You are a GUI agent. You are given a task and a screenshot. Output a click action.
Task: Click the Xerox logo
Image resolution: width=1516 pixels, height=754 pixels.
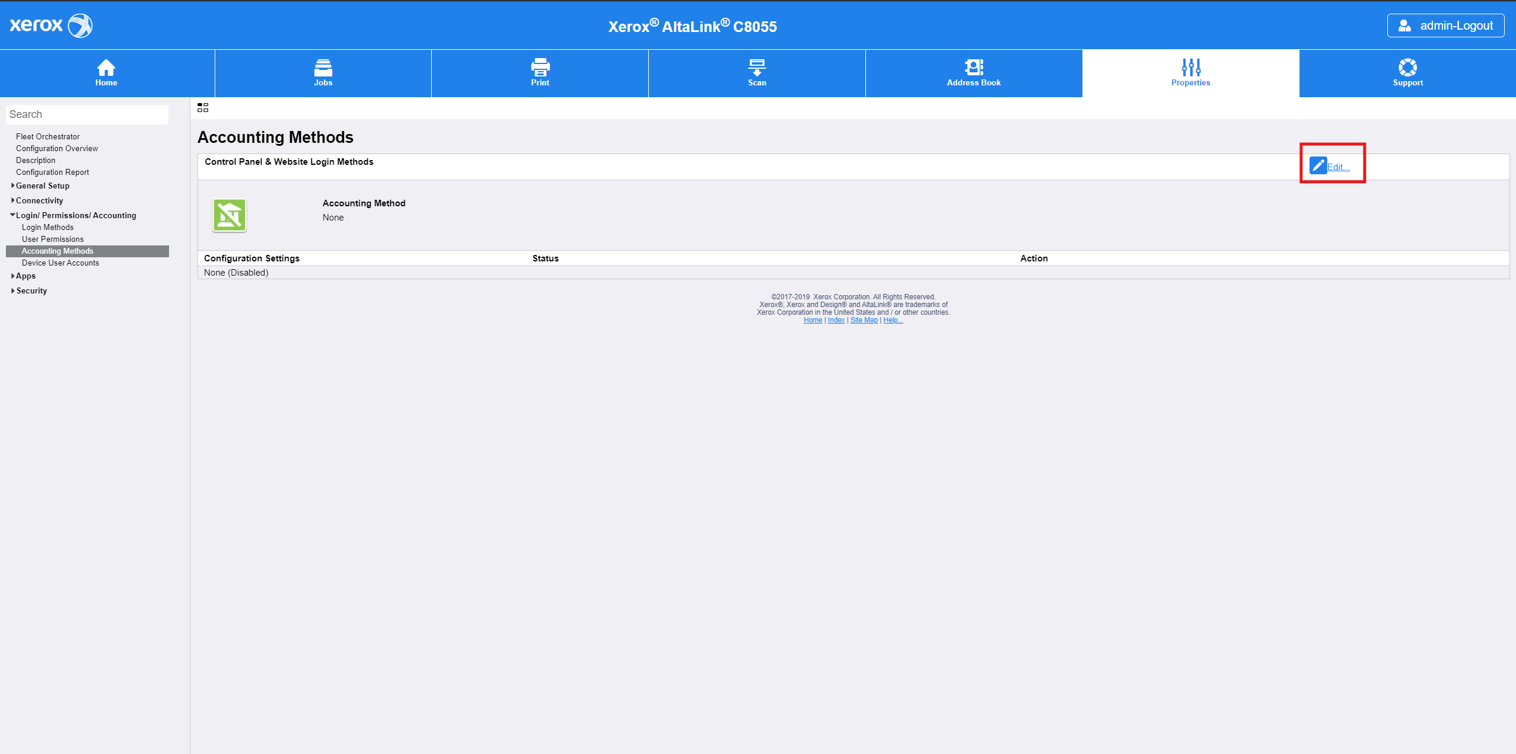(x=51, y=25)
